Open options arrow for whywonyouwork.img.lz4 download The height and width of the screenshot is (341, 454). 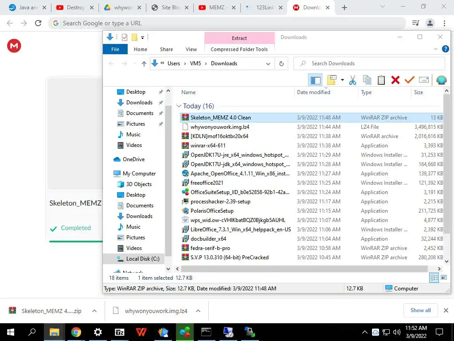(x=198, y=311)
